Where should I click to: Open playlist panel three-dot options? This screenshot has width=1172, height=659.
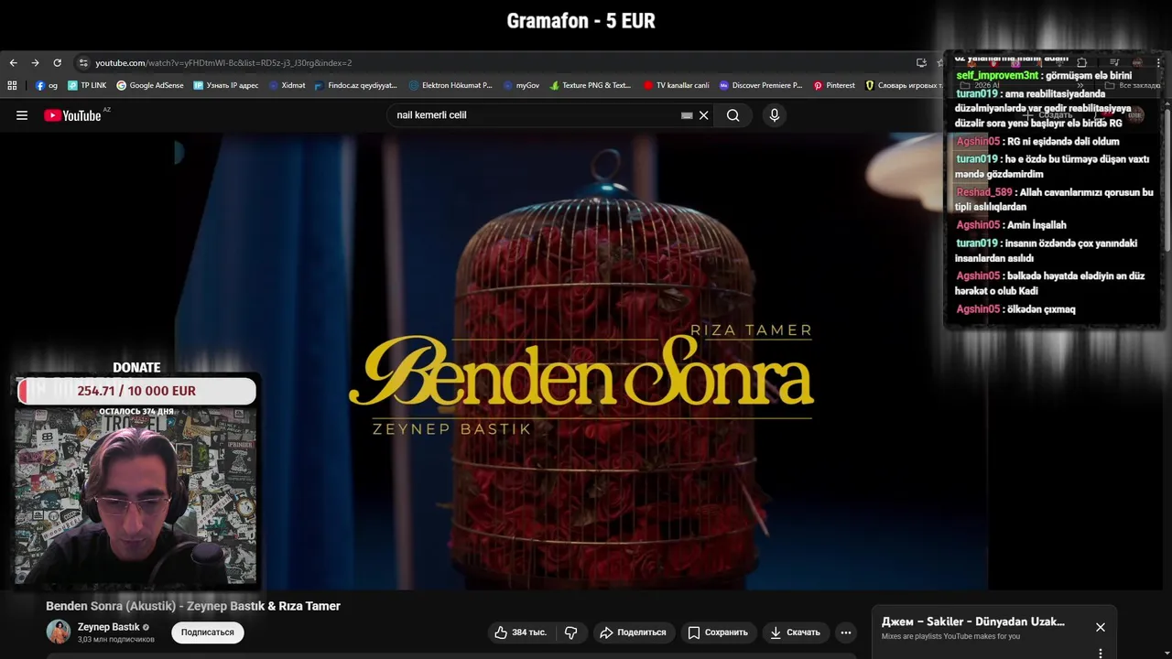1101,653
